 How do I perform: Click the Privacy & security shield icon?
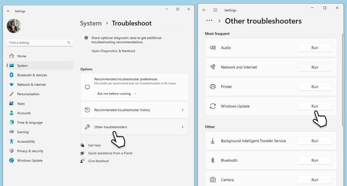click(11, 151)
